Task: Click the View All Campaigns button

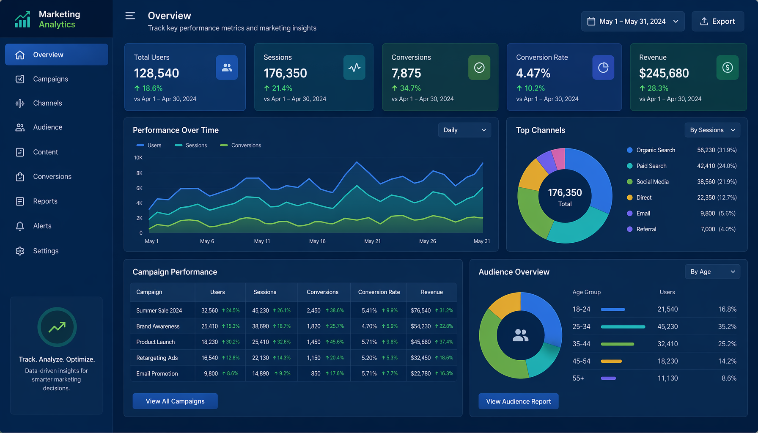Action: coord(175,401)
